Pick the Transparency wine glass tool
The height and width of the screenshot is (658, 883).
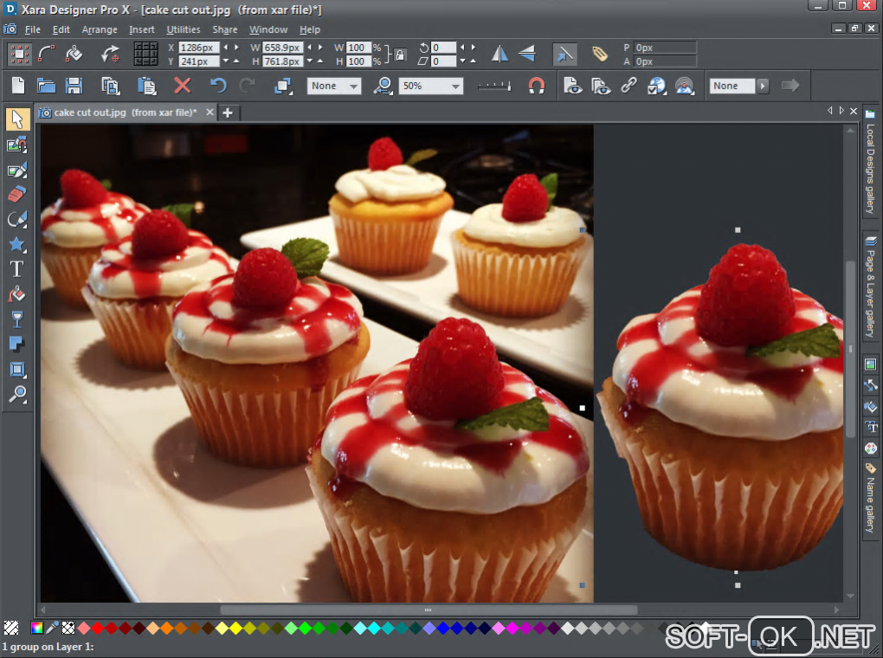pyautogui.click(x=16, y=319)
